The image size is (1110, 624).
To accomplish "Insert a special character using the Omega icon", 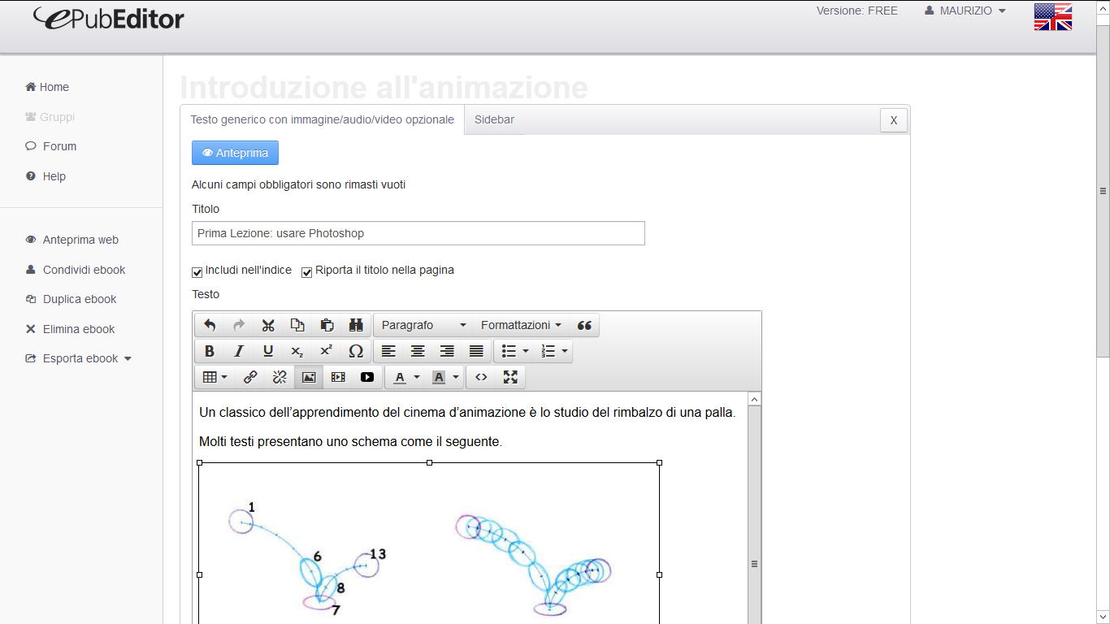I will pyautogui.click(x=356, y=352).
